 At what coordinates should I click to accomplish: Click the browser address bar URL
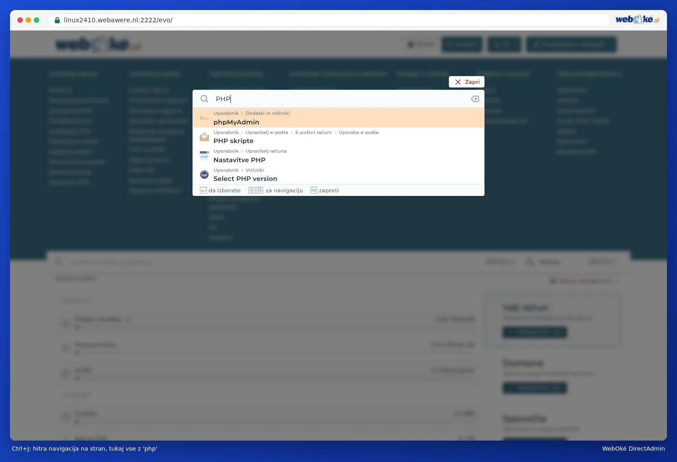(118, 20)
